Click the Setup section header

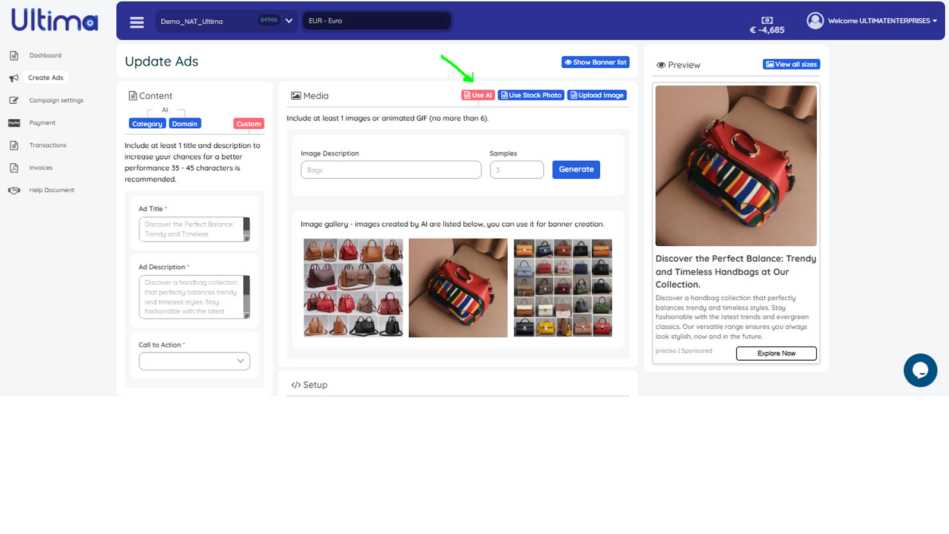pyautogui.click(x=309, y=385)
